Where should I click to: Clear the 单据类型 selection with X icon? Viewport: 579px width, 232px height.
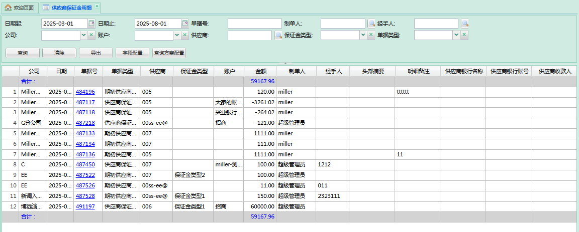(464, 36)
